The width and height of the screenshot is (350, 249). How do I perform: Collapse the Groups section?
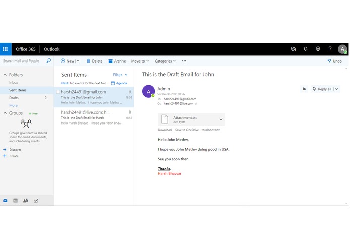[x=5, y=113]
